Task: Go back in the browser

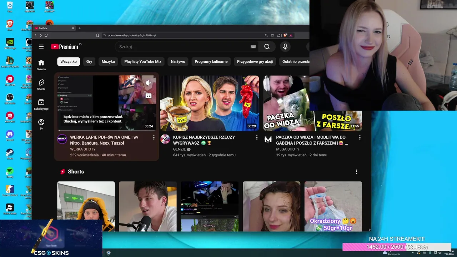Action: pyautogui.click(x=35, y=35)
